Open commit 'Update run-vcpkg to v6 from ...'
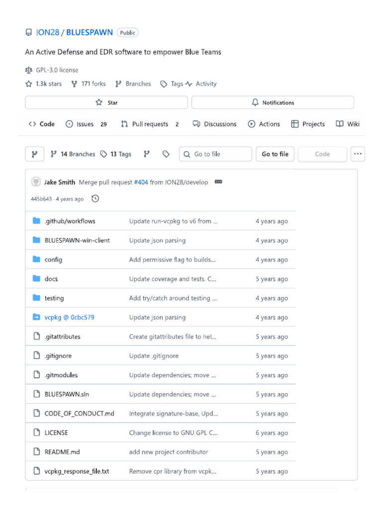 [174, 221]
